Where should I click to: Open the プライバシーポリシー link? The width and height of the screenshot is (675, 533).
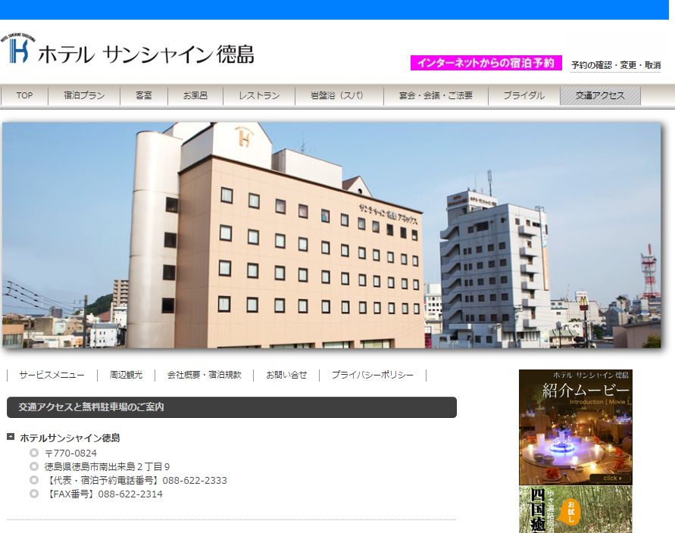coord(372,376)
